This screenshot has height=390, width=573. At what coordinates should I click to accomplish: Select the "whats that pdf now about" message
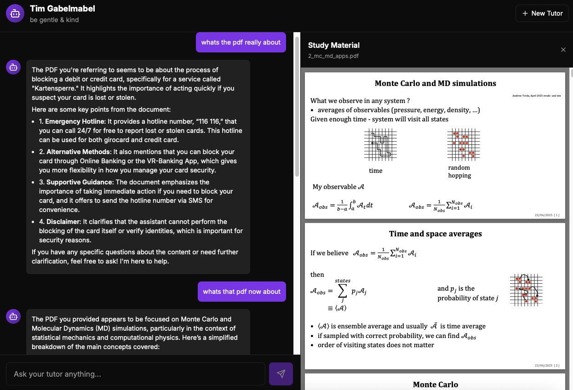point(241,292)
